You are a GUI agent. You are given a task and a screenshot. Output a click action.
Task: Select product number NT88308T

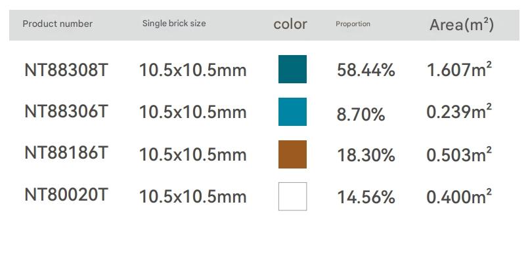tap(66, 70)
